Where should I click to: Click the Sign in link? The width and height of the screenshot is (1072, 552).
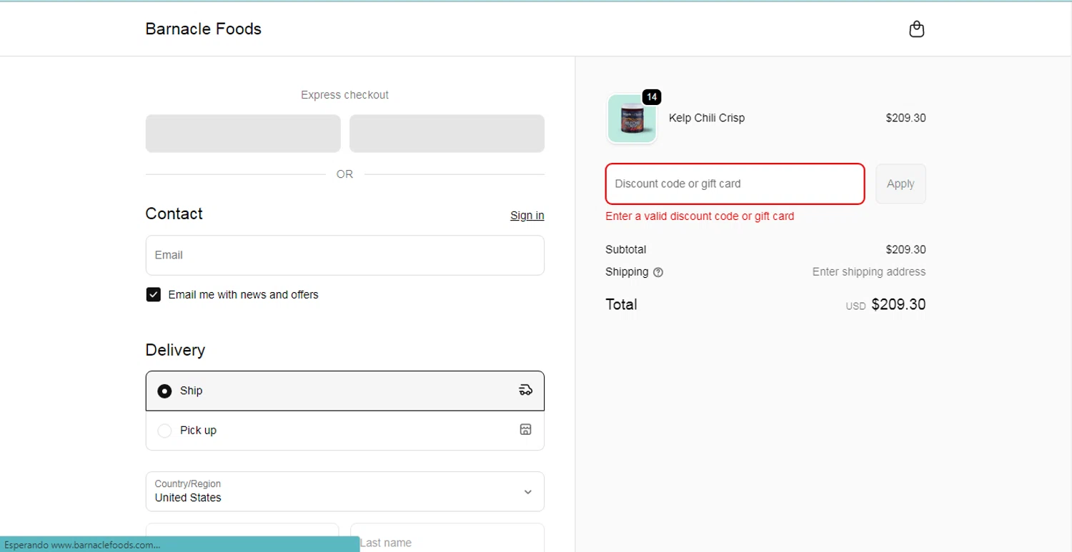tap(527, 216)
